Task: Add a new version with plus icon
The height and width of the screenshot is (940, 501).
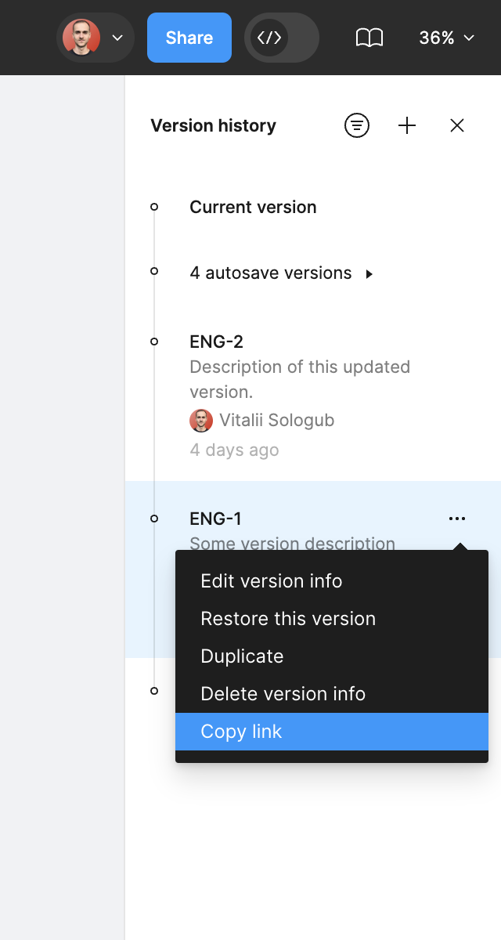Action: (407, 125)
